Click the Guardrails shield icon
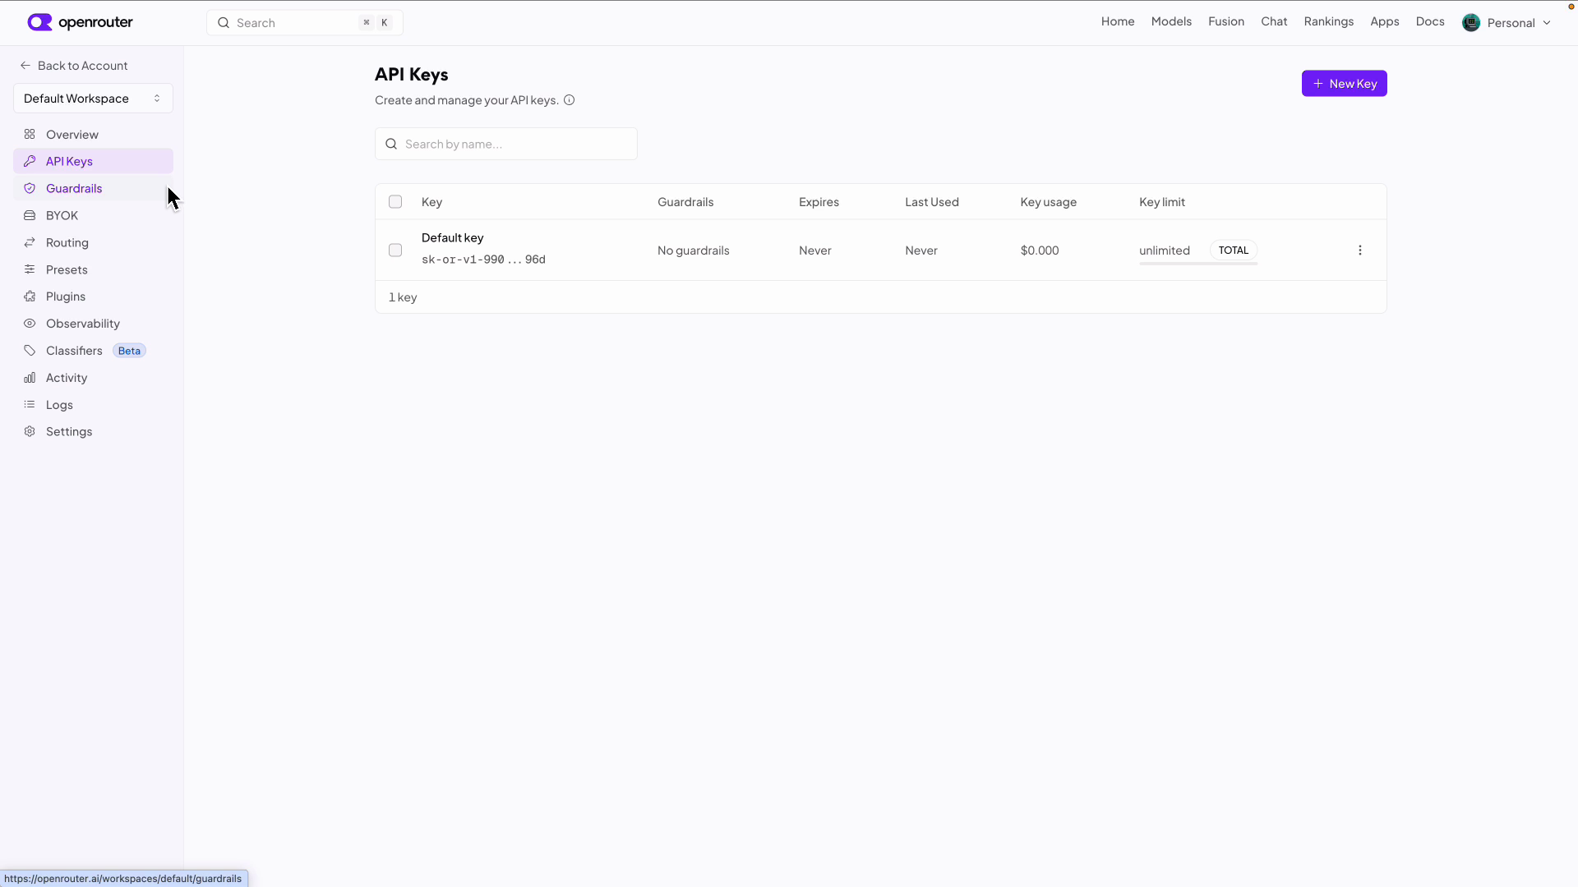 pos(30,189)
